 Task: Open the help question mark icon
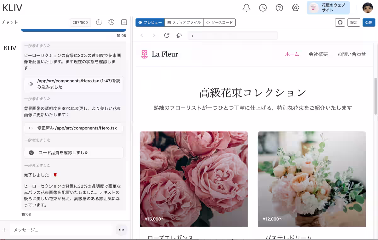pos(279,8)
